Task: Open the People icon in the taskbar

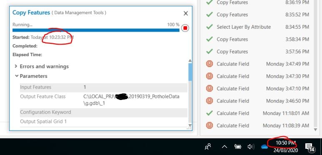Action: pos(208,146)
